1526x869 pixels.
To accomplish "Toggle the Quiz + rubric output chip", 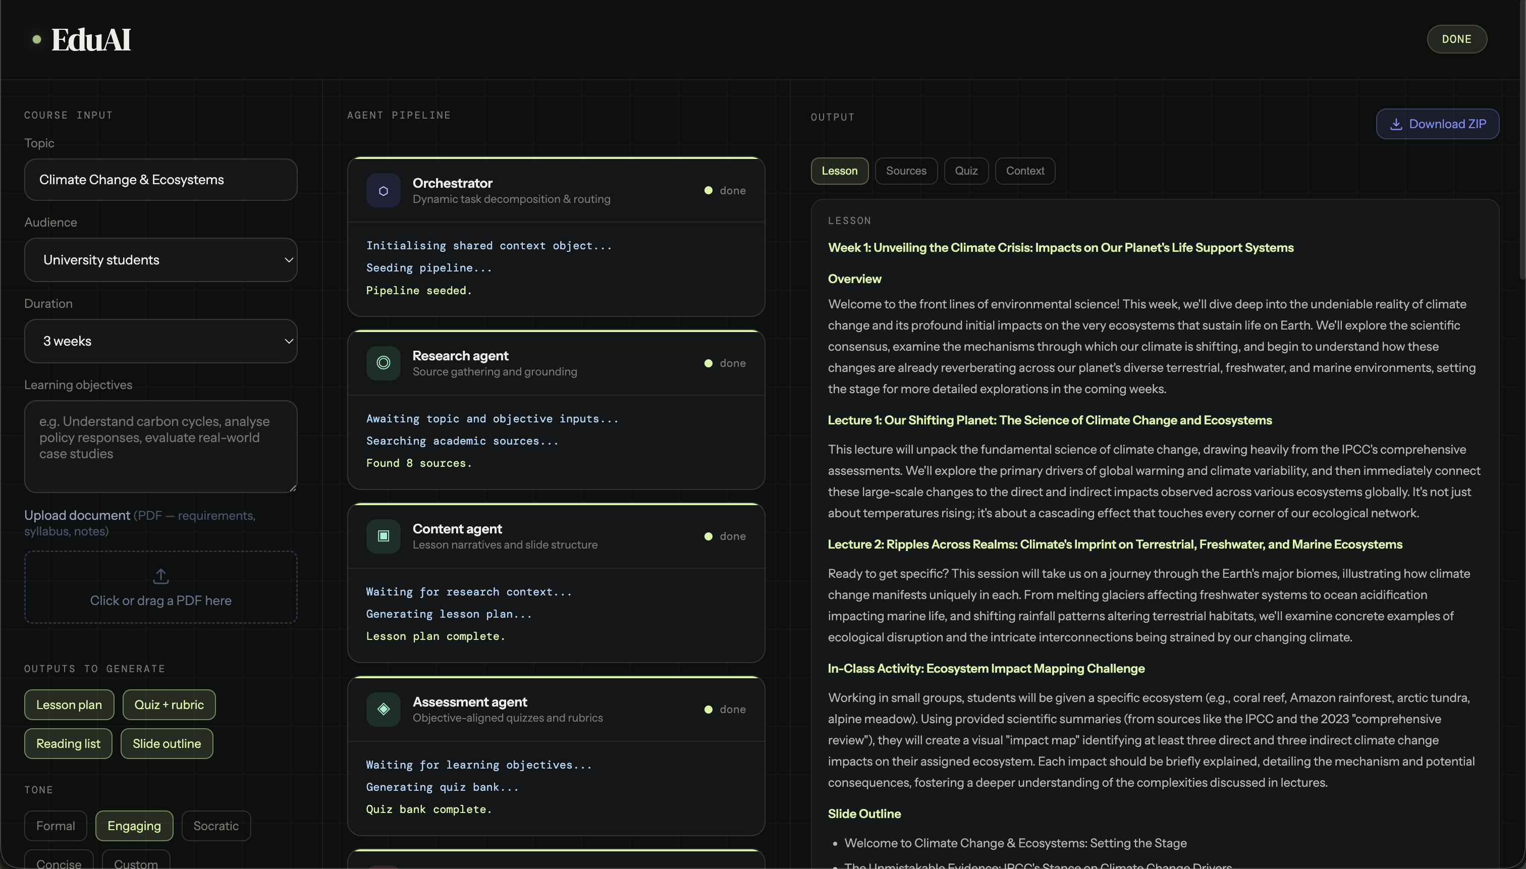I will (169, 705).
